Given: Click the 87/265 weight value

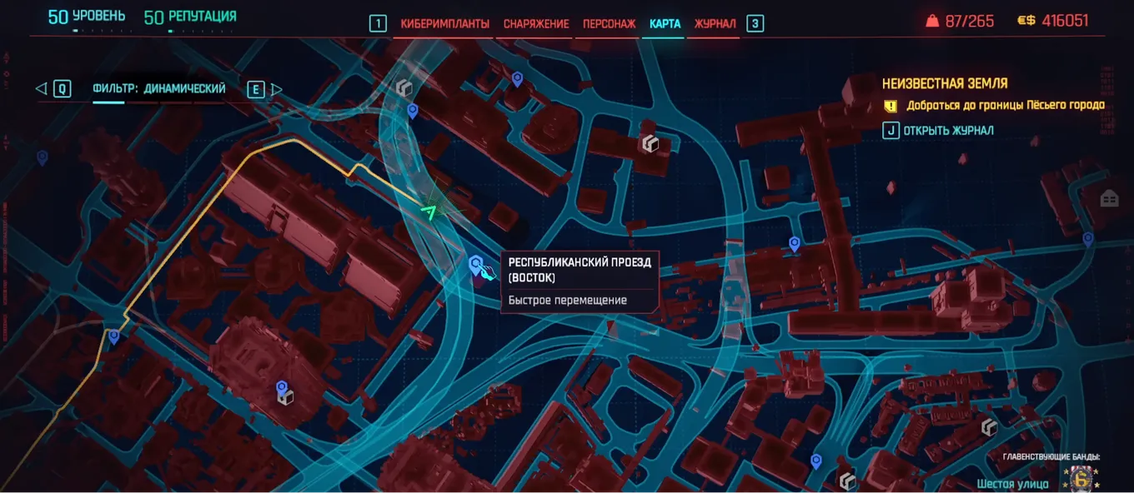Looking at the screenshot, I should [970, 21].
